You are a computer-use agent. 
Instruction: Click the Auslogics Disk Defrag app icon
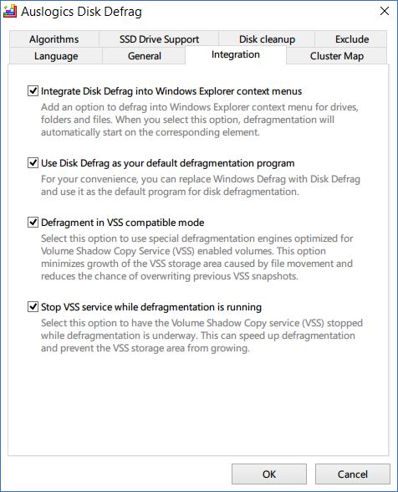[x=10, y=12]
